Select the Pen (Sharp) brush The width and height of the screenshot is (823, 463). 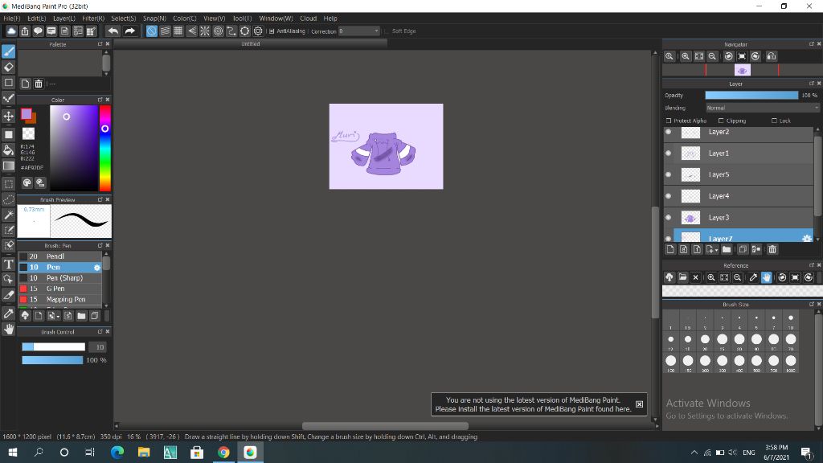coord(59,277)
